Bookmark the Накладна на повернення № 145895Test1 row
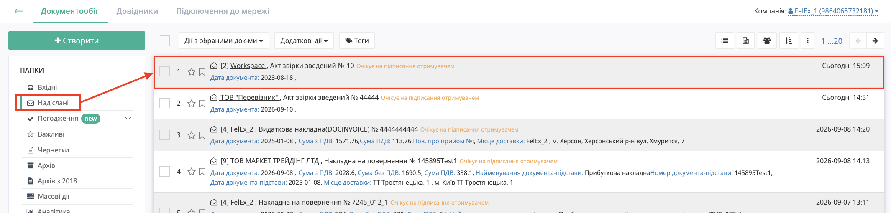 pyautogui.click(x=202, y=172)
